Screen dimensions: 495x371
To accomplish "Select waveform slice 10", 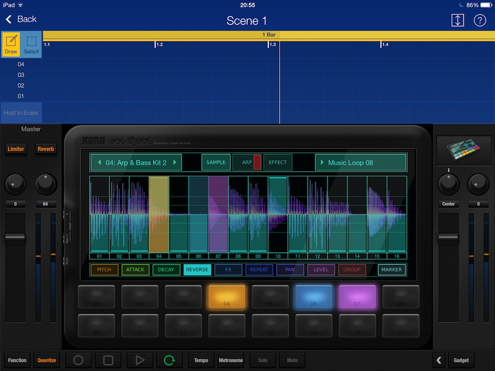I will (x=278, y=215).
